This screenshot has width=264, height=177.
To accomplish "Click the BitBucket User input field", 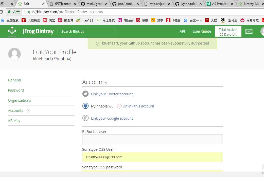I will coord(152,139).
